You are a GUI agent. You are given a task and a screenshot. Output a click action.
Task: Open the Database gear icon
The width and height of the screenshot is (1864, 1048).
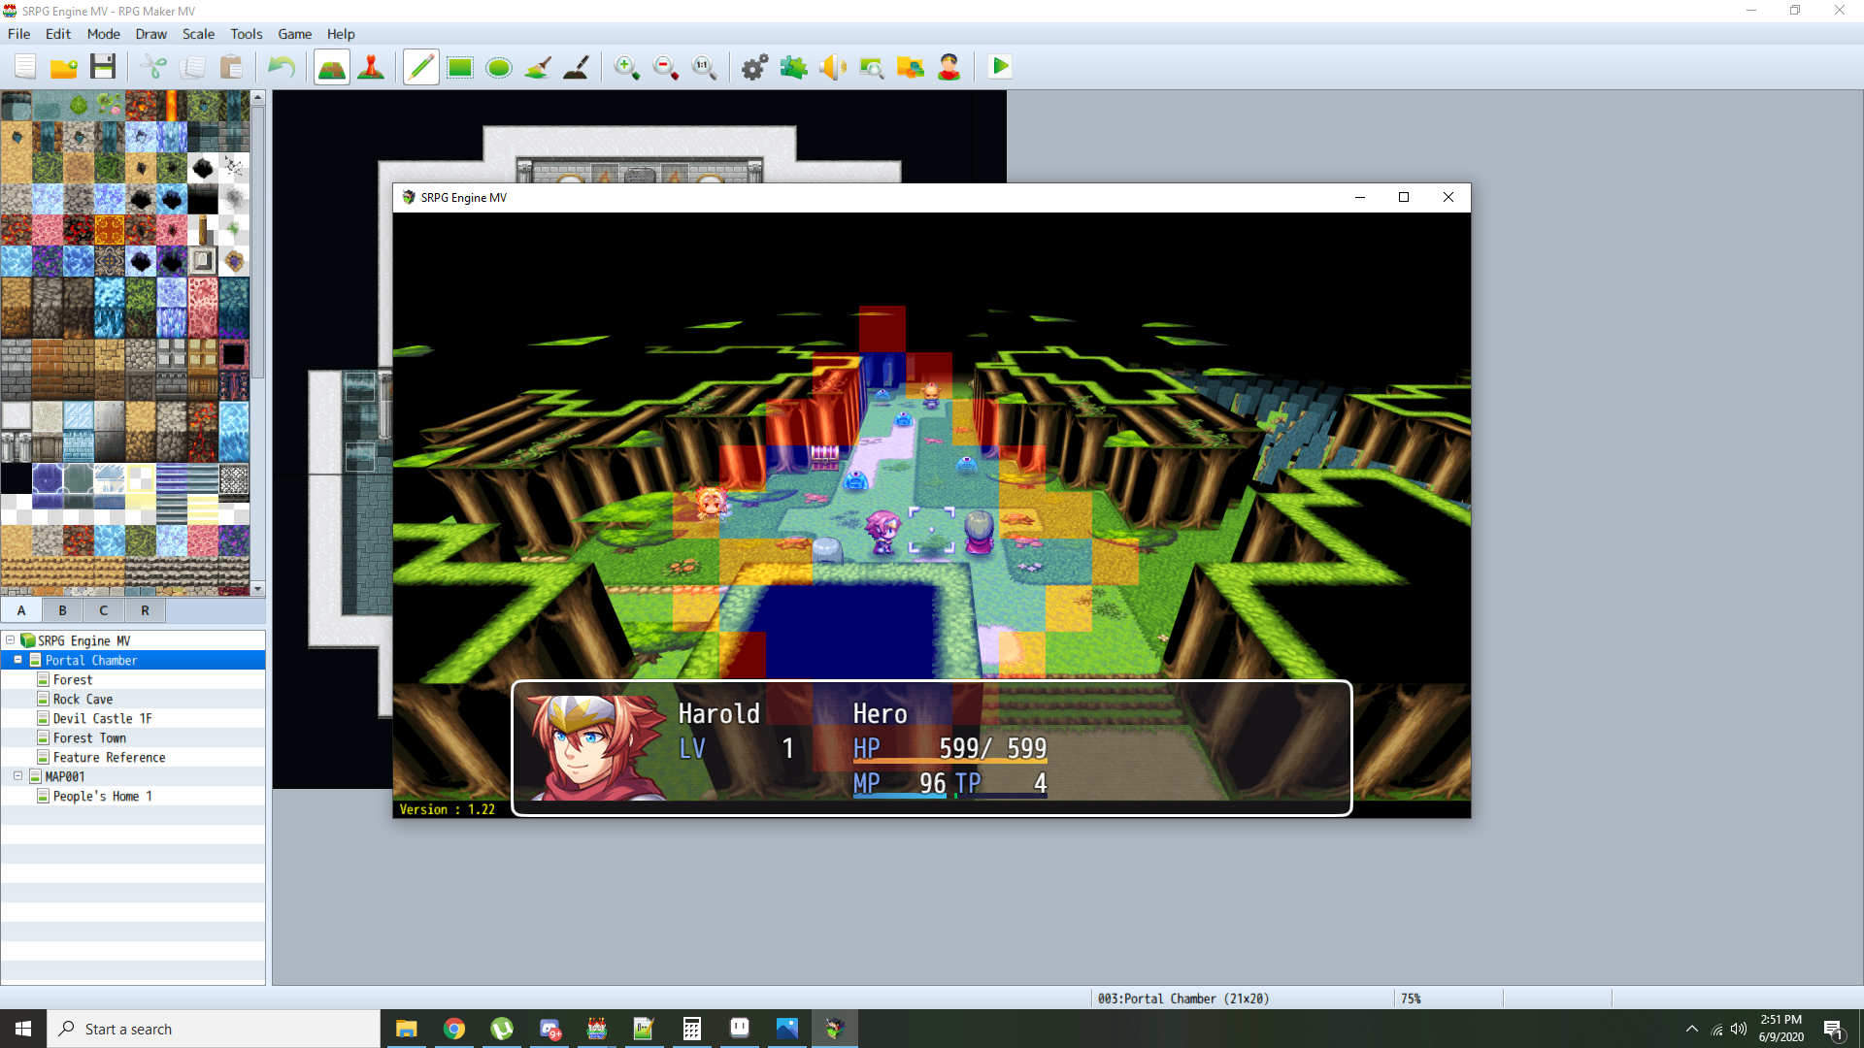(x=755, y=67)
